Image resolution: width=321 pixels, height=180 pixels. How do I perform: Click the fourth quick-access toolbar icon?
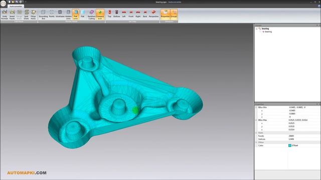click(x=21, y=2)
